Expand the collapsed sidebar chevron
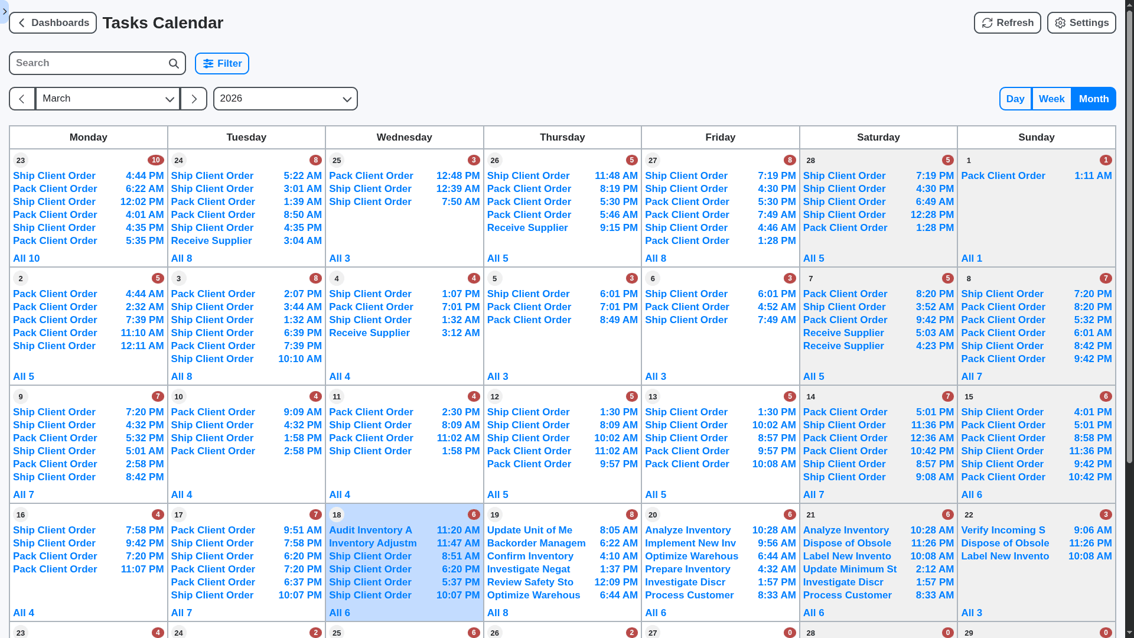The image size is (1134, 638). point(5,11)
